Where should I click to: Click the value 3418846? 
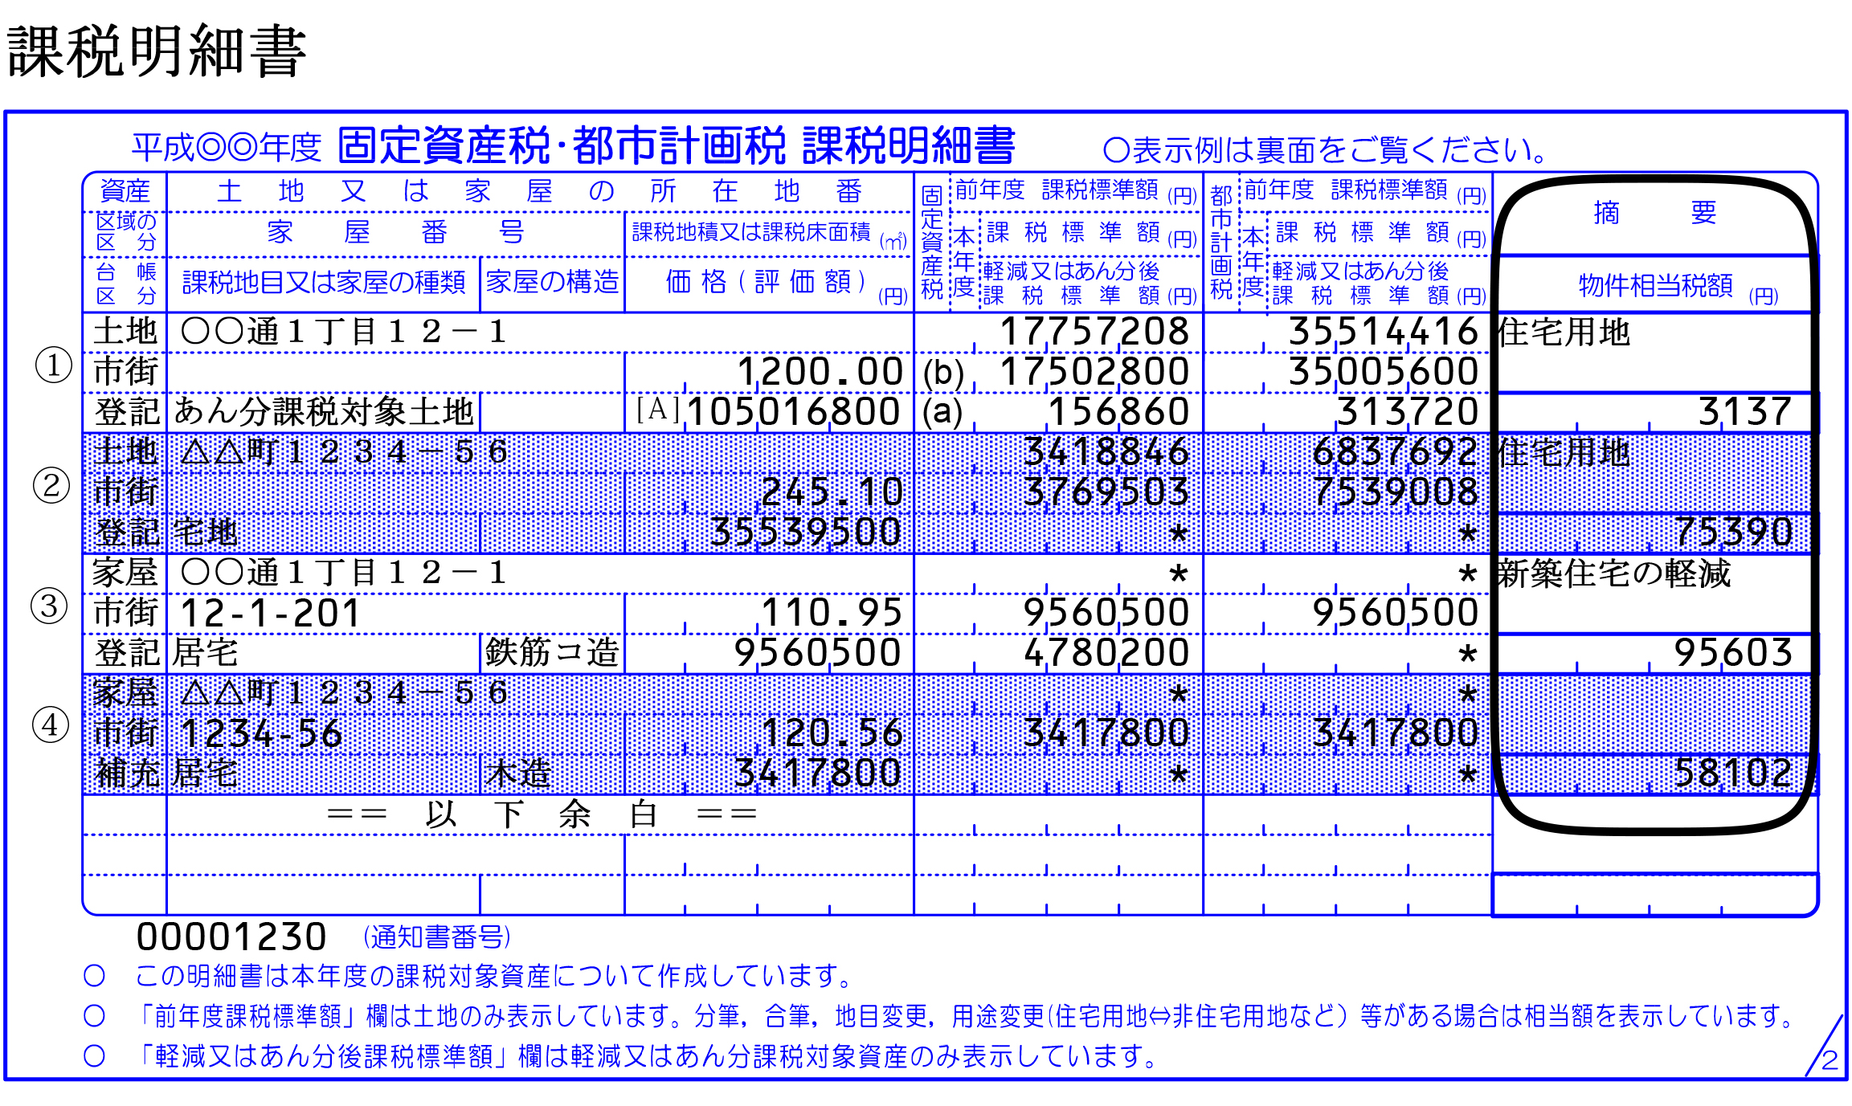pos(1106,452)
